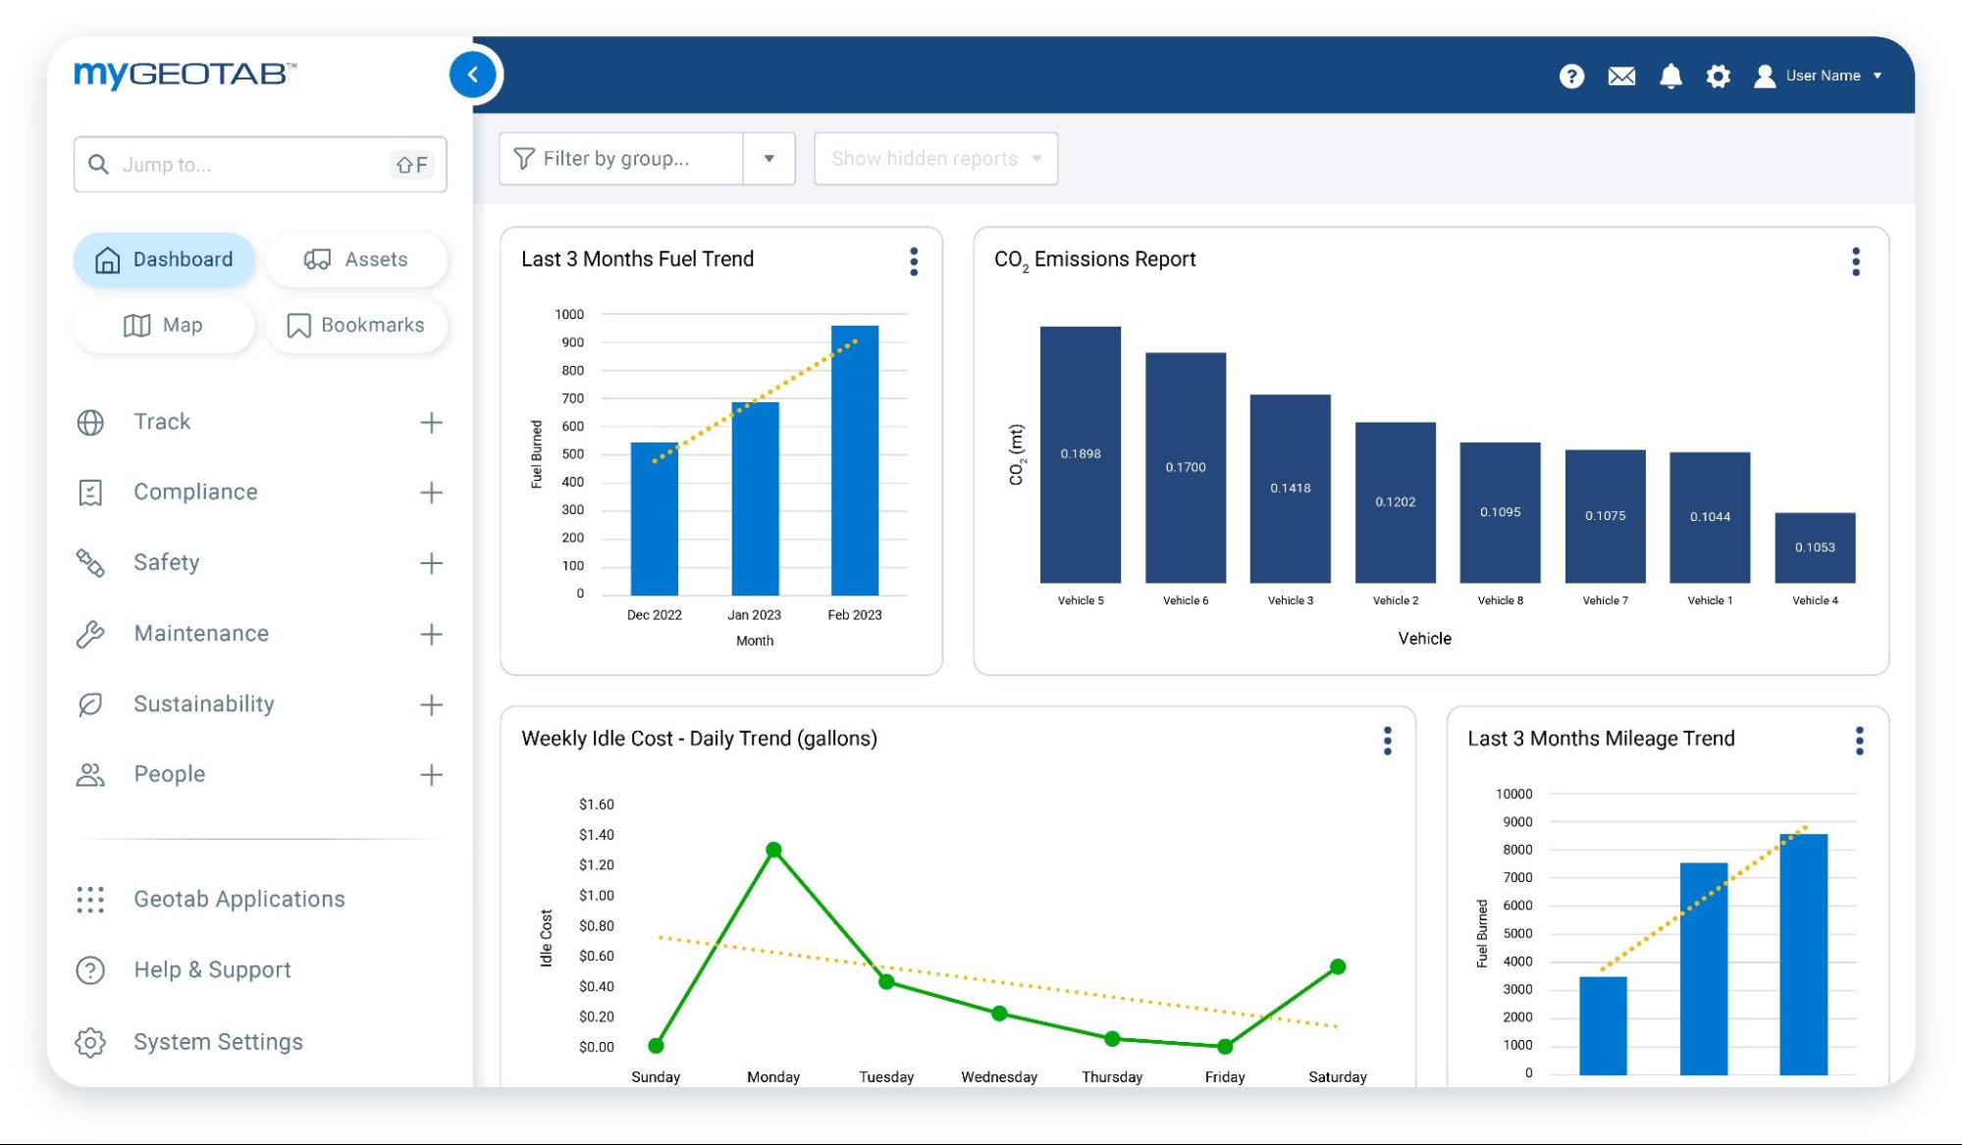
Task: Open the Last 3 Months Fuel Trend options menu
Action: (915, 261)
